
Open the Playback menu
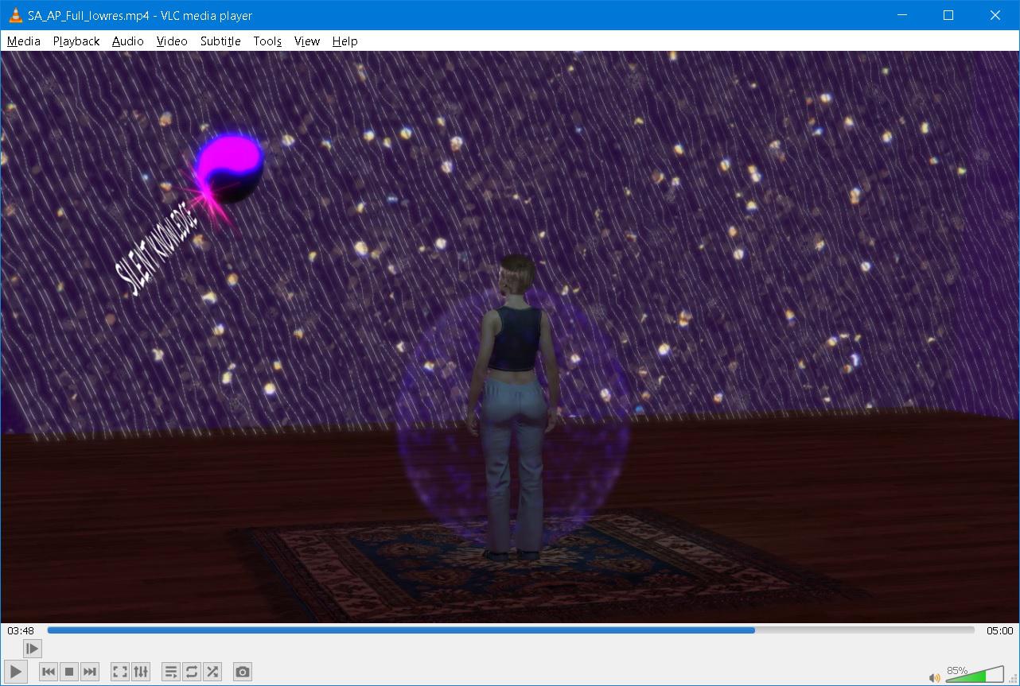(76, 41)
